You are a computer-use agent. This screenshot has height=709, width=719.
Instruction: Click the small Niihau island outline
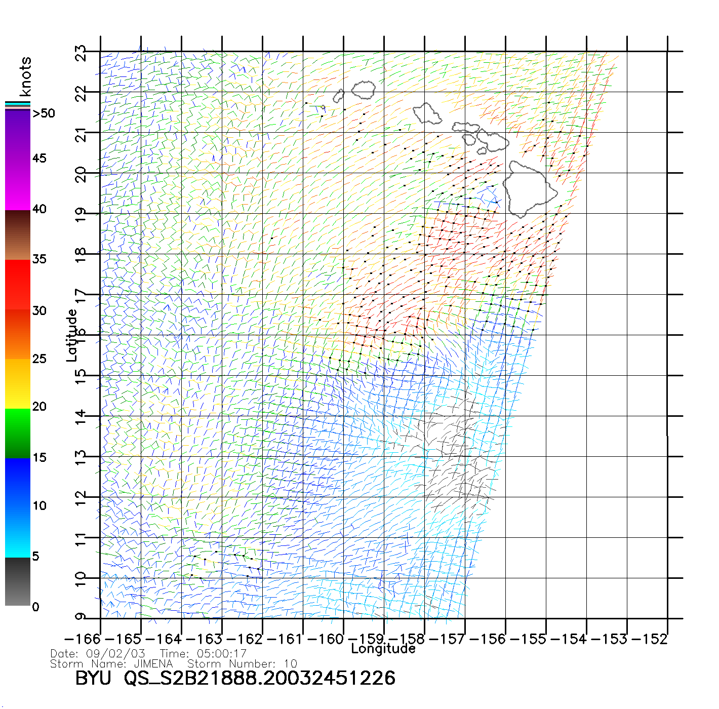point(338,96)
